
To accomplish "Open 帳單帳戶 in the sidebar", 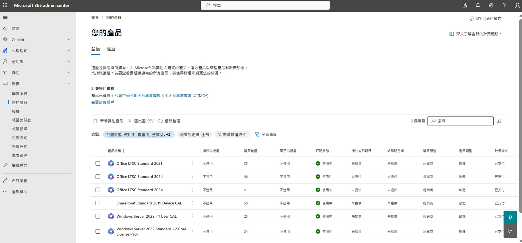I will pyautogui.click(x=20, y=129).
